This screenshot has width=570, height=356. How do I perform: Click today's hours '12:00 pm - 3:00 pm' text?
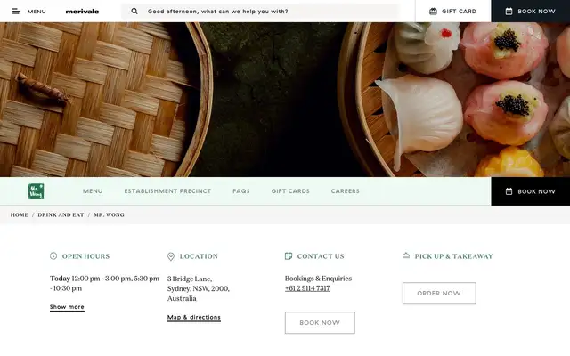point(102,279)
